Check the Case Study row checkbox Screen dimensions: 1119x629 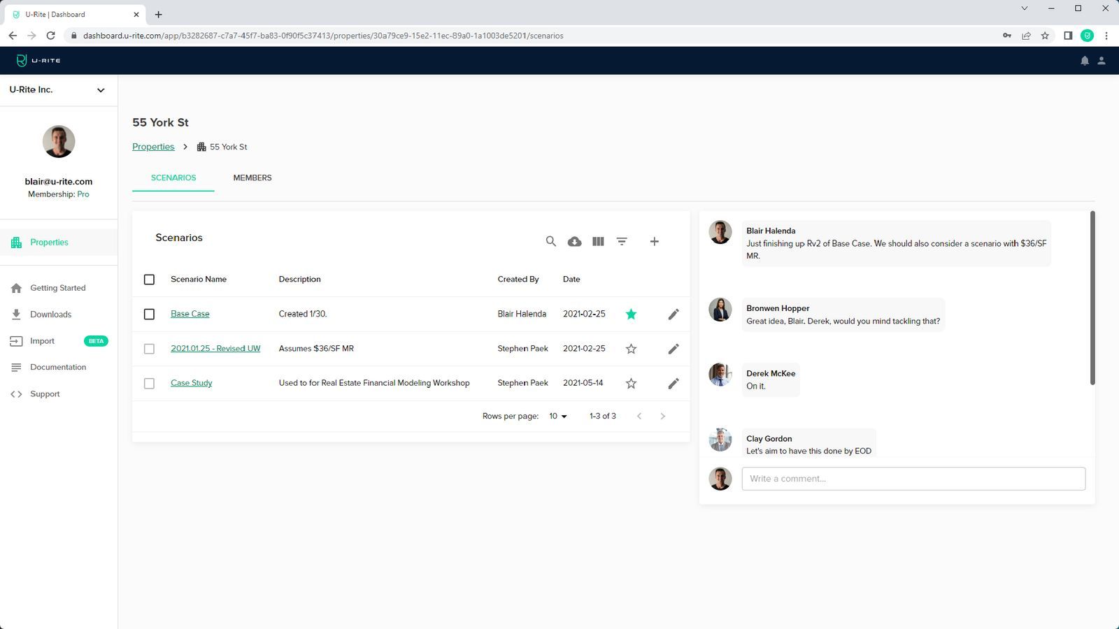(x=149, y=383)
